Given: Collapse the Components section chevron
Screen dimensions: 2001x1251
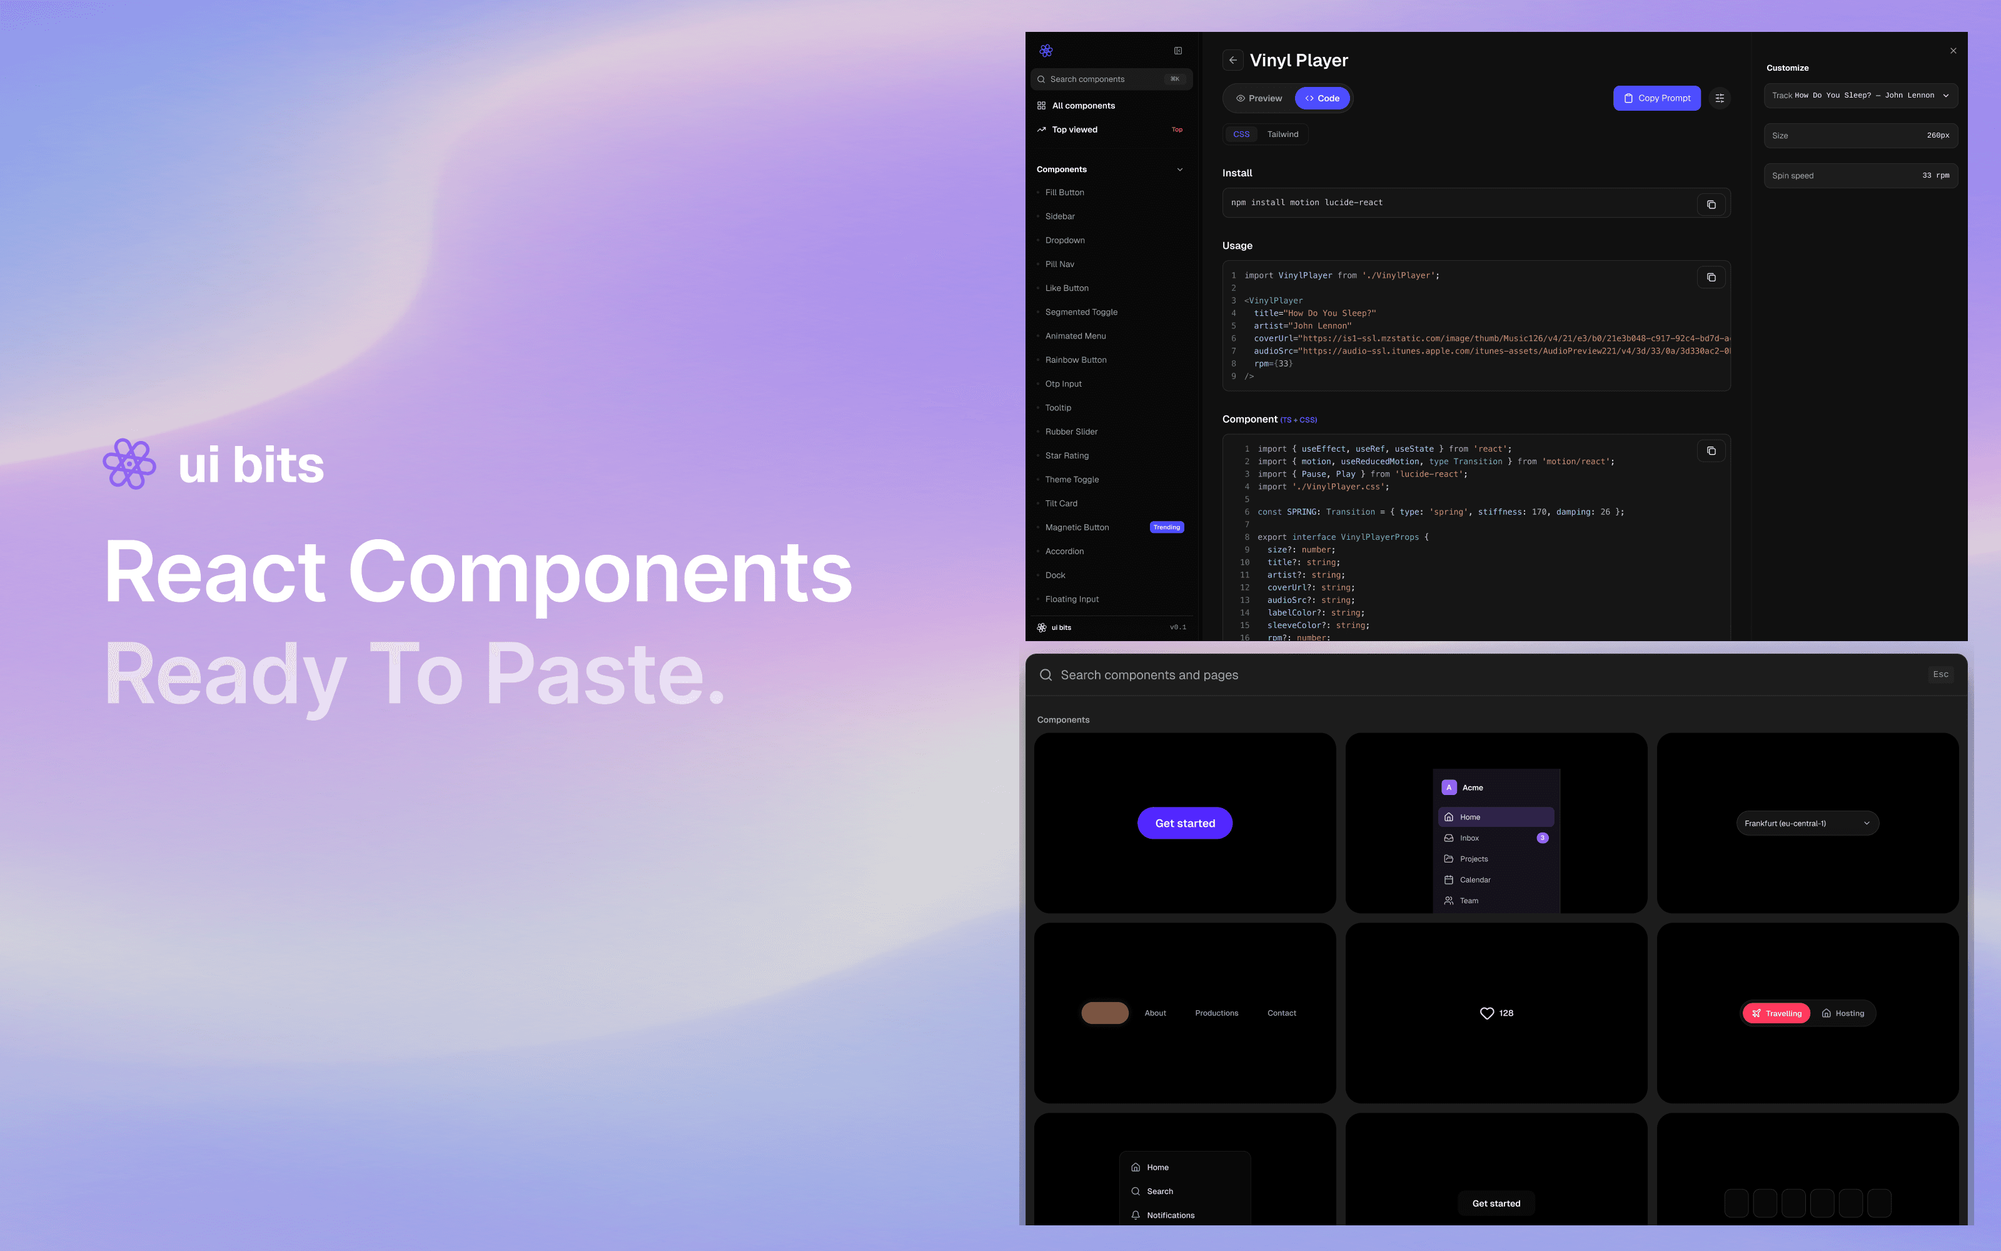Looking at the screenshot, I should (x=1179, y=170).
